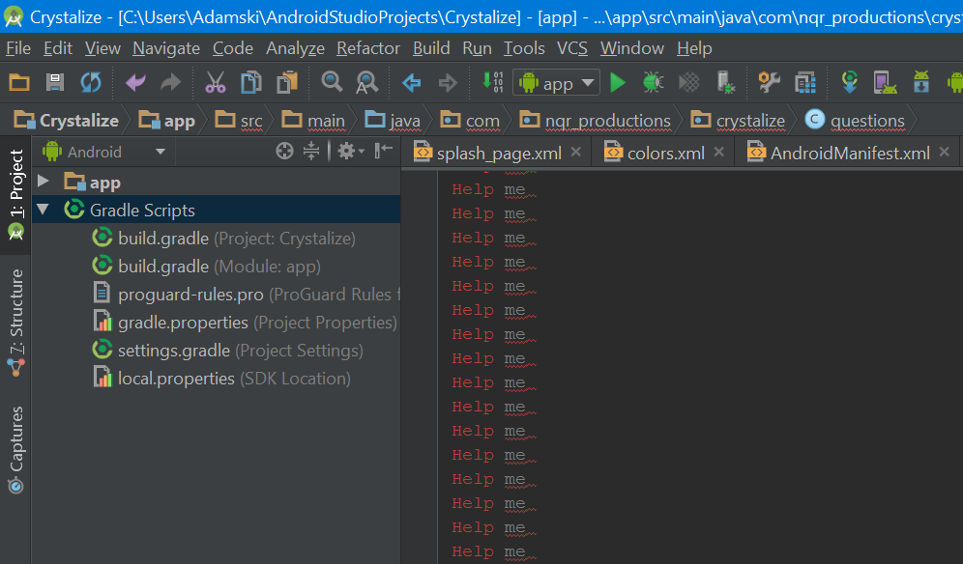Image resolution: width=963 pixels, height=564 pixels.
Task: Collapse the Gradle Scripts tree node
Action: point(44,210)
